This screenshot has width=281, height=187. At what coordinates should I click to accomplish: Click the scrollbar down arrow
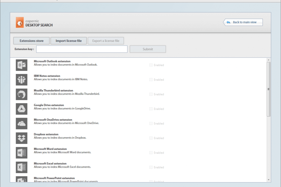pyautogui.click(x=268, y=180)
